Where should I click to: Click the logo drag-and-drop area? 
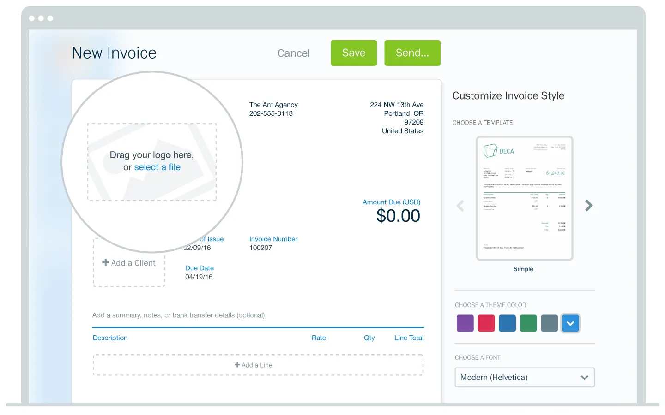pos(152,138)
